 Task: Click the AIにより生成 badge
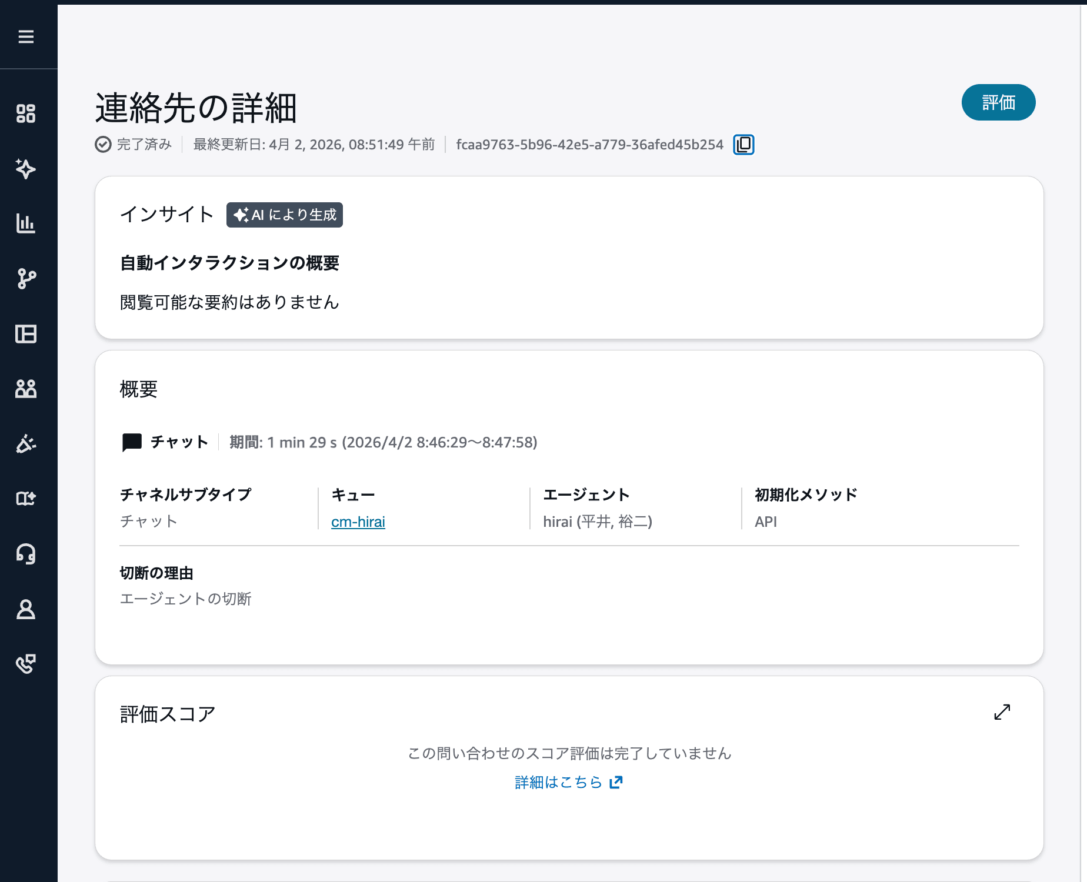click(285, 215)
